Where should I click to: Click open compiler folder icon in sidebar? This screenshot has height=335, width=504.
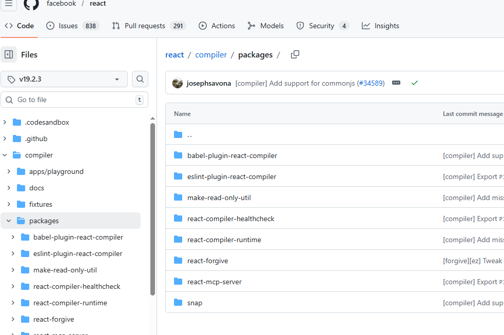pos(17,155)
